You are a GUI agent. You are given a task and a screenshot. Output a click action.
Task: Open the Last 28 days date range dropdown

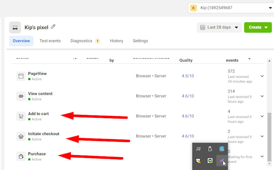tap(219, 27)
